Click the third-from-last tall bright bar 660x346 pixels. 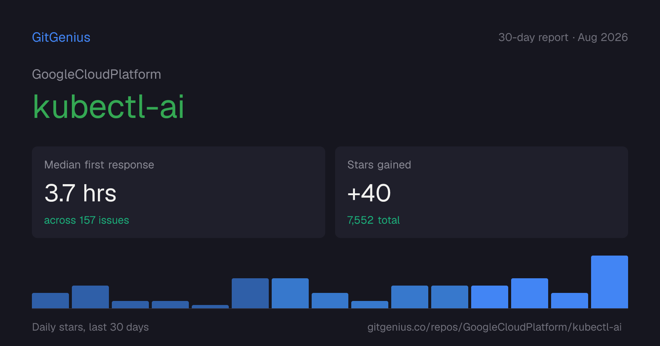(x=529, y=293)
